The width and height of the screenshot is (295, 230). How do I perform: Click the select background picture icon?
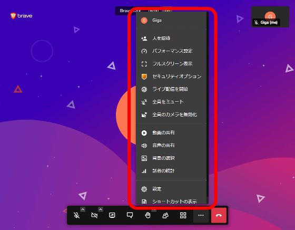coord(144,158)
